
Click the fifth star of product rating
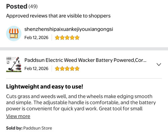click(77, 69)
